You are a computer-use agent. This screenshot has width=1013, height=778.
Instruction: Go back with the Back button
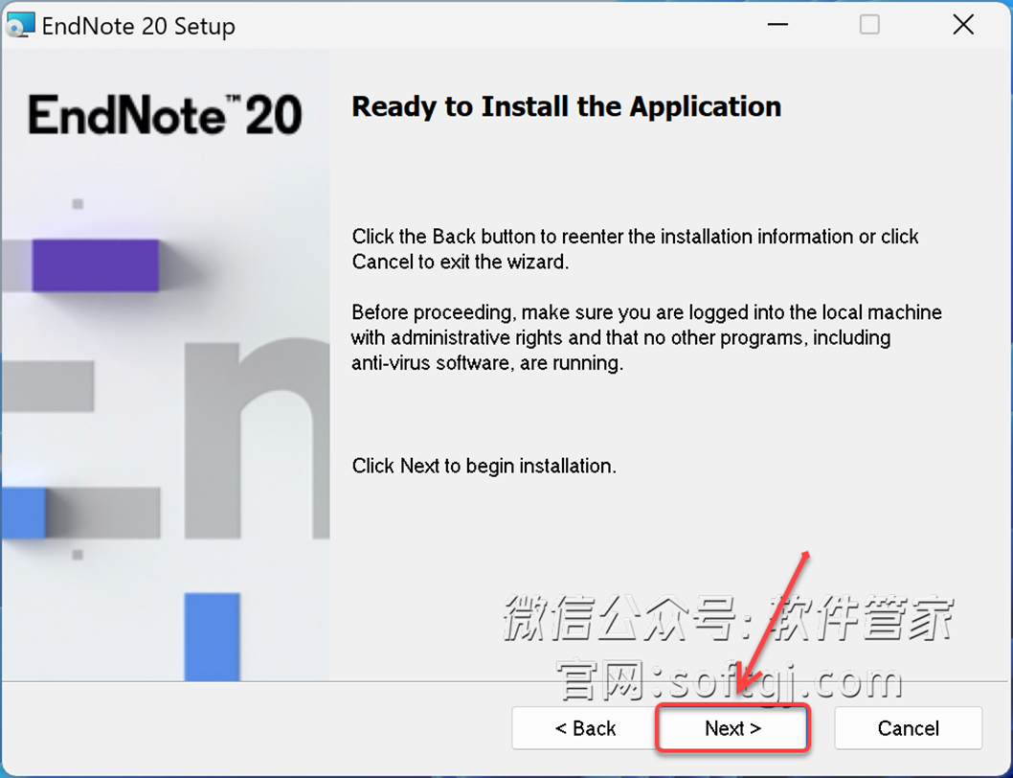click(585, 728)
